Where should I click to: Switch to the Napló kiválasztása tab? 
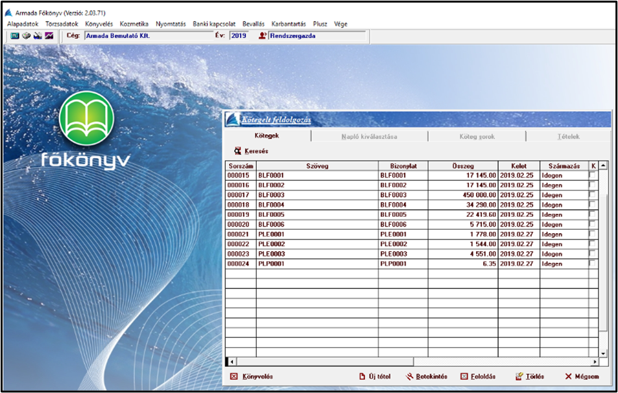369,137
